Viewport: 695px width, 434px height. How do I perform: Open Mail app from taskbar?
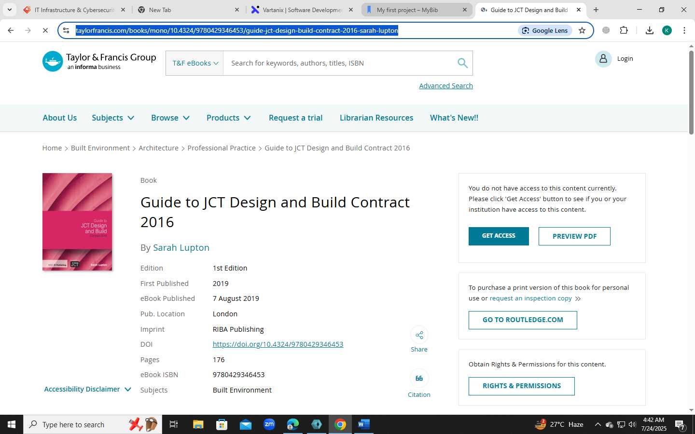tap(245, 424)
